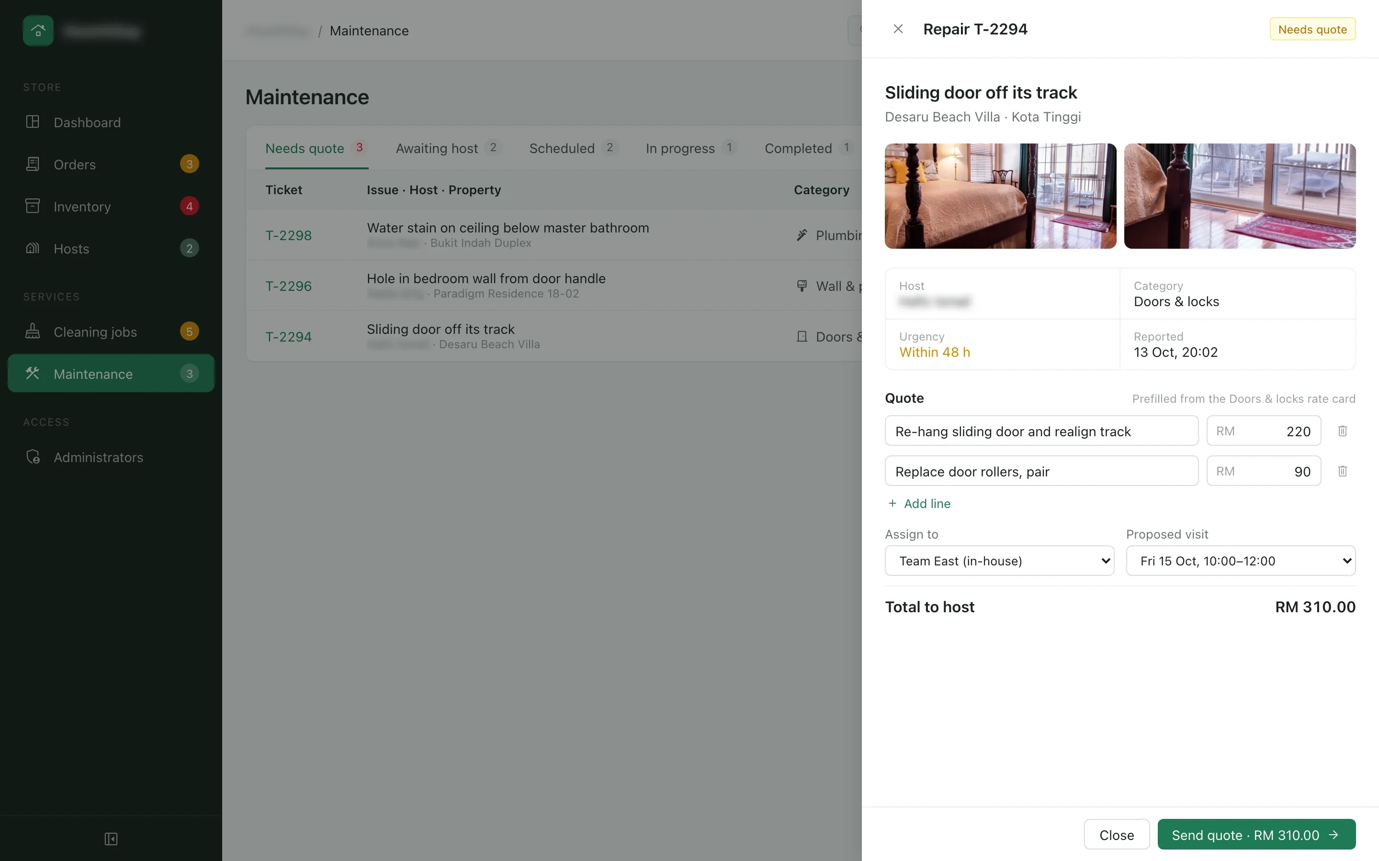Delete the Re-hang sliding door quote line

click(x=1343, y=431)
